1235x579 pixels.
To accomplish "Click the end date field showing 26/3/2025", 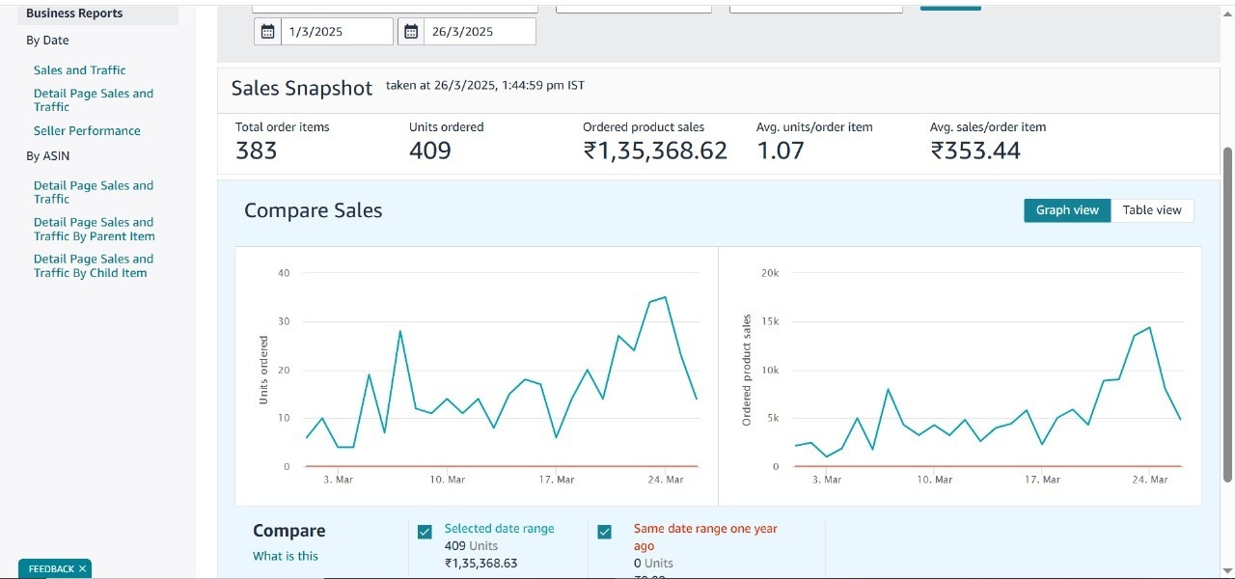I will (x=480, y=32).
